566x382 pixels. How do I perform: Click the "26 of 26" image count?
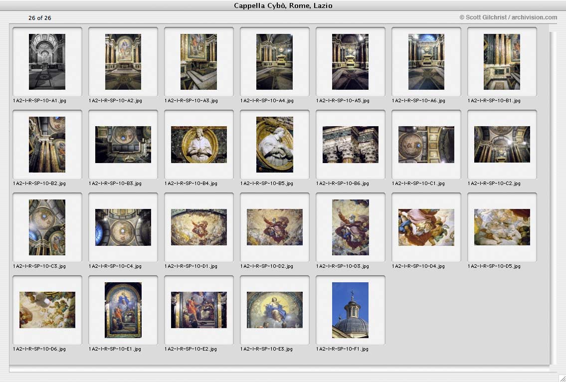click(x=40, y=17)
